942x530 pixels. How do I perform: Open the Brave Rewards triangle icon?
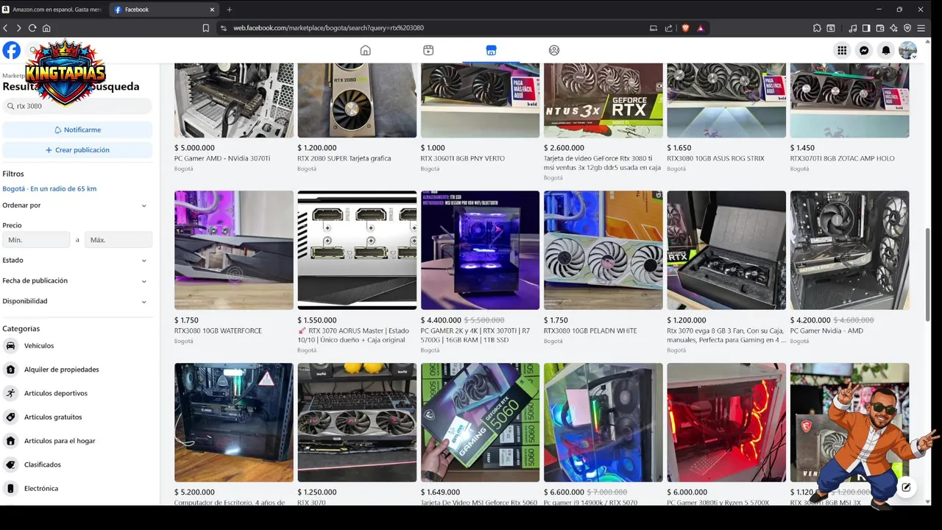pos(701,28)
